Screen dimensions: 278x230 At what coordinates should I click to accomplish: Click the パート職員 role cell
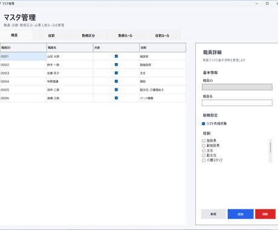[x=163, y=98]
